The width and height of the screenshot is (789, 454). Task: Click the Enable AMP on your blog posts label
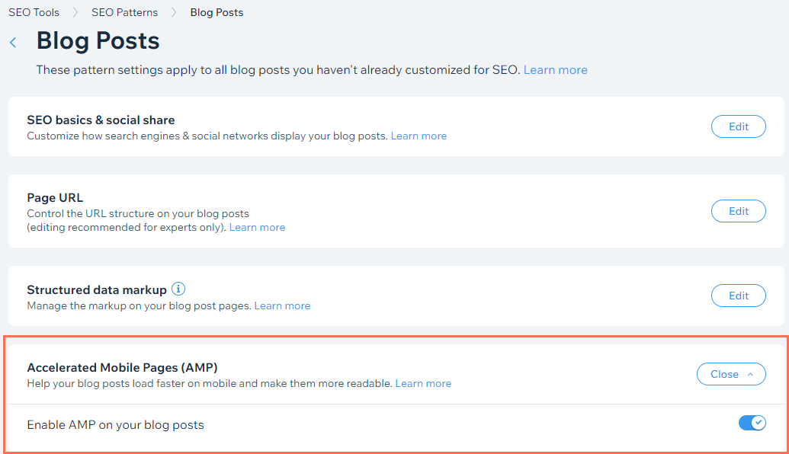tap(115, 425)
